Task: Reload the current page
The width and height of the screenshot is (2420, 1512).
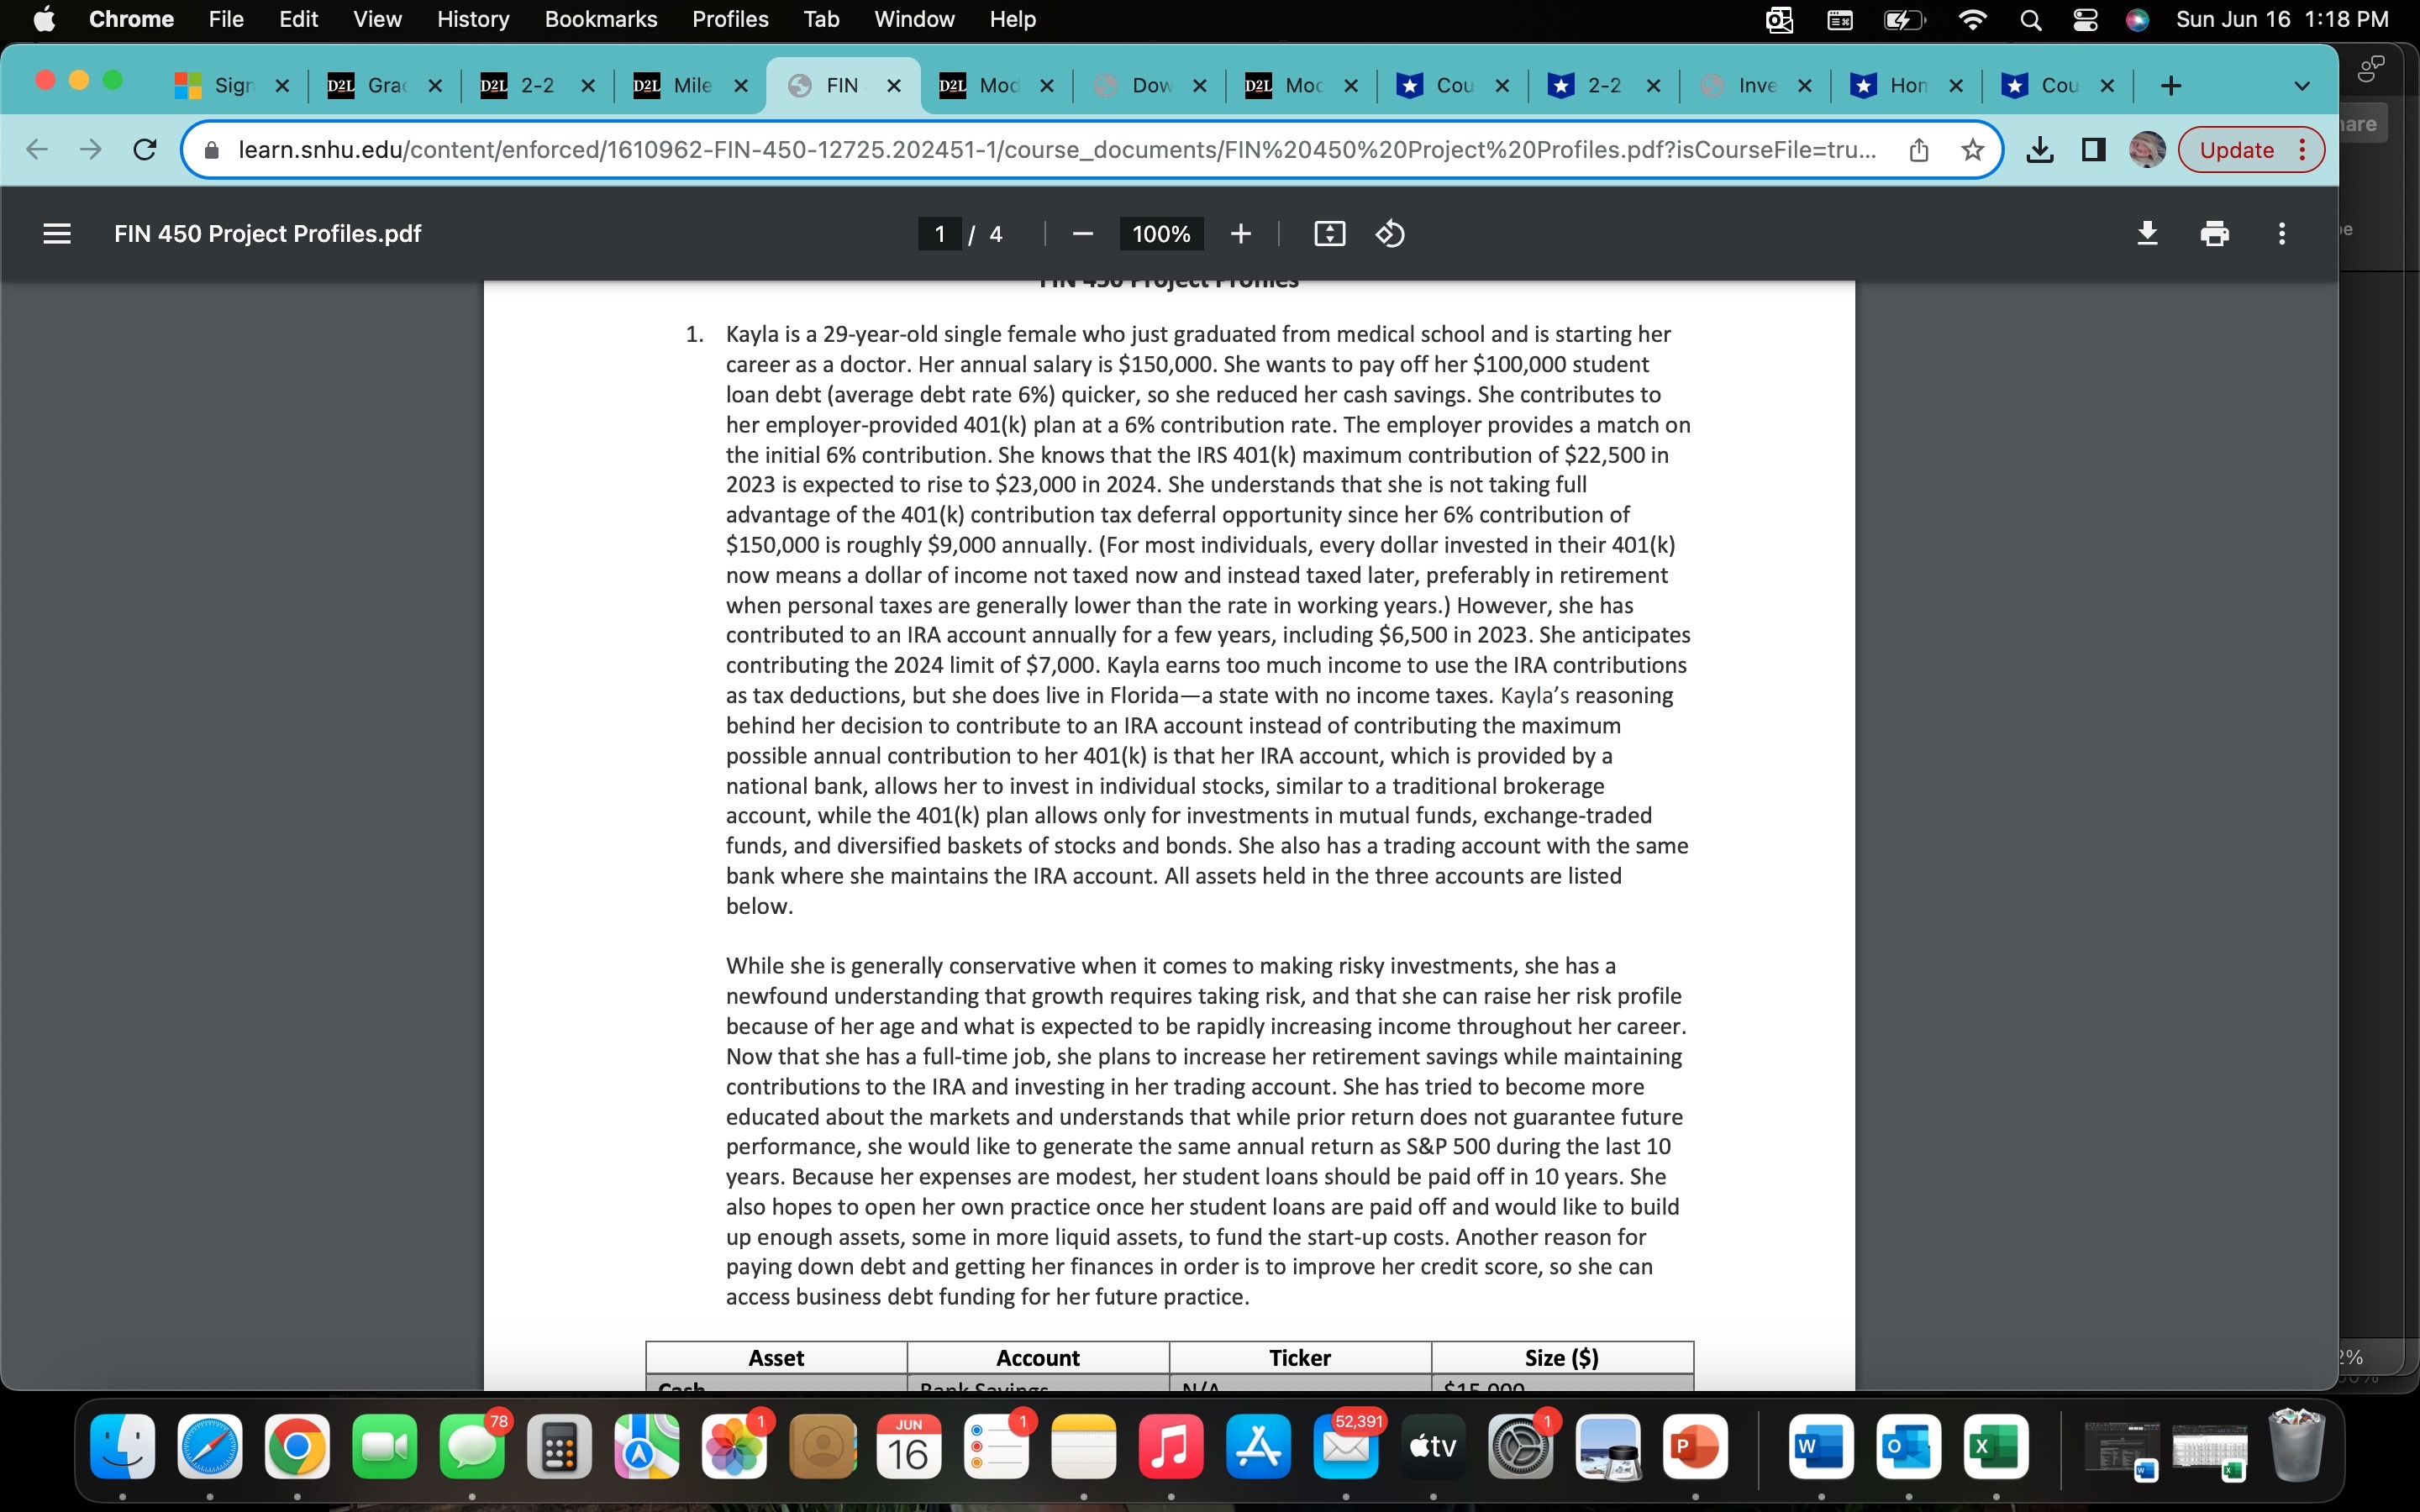Action: pyautogui.click(x=145, y=150)
